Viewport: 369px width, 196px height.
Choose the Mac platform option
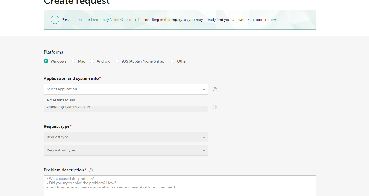pos(73,61)
